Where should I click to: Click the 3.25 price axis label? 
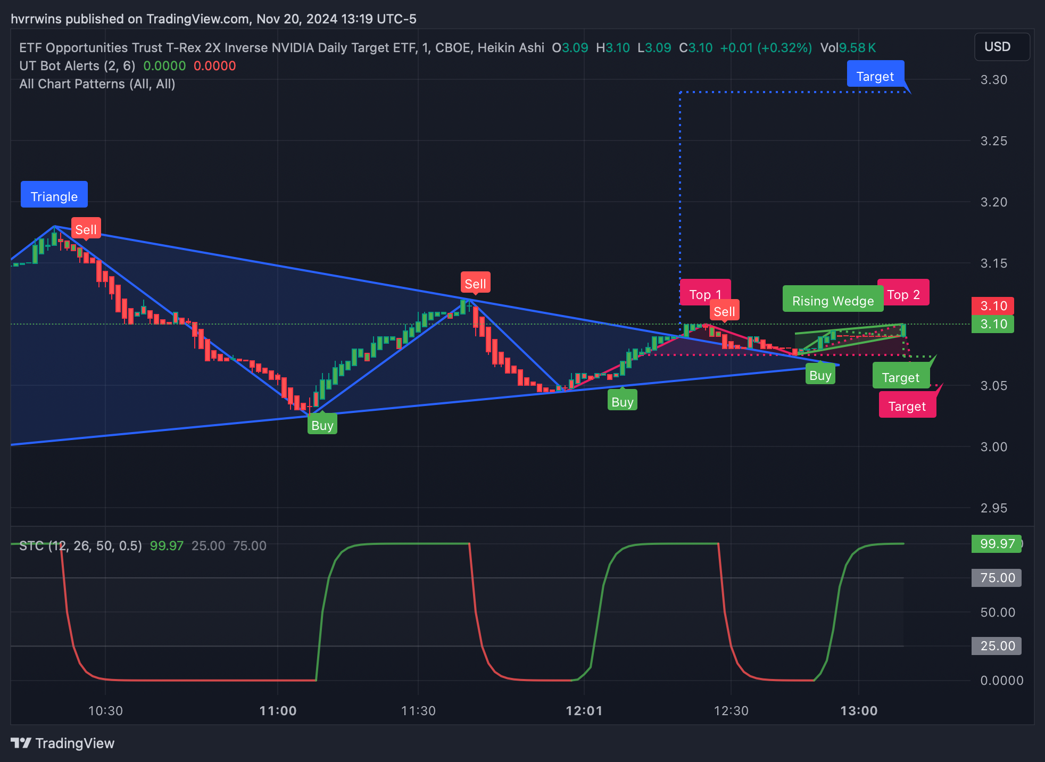(994, 141)
